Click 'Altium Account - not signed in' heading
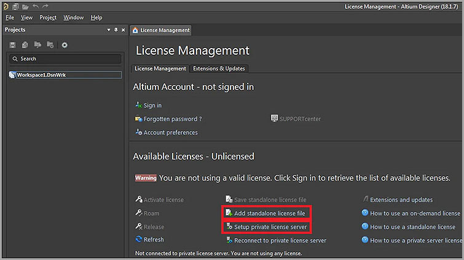This screenshot has width=464, height=260. [193, 87]
